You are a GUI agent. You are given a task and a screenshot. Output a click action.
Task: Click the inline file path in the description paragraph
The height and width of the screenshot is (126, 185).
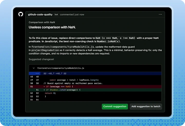63,47
